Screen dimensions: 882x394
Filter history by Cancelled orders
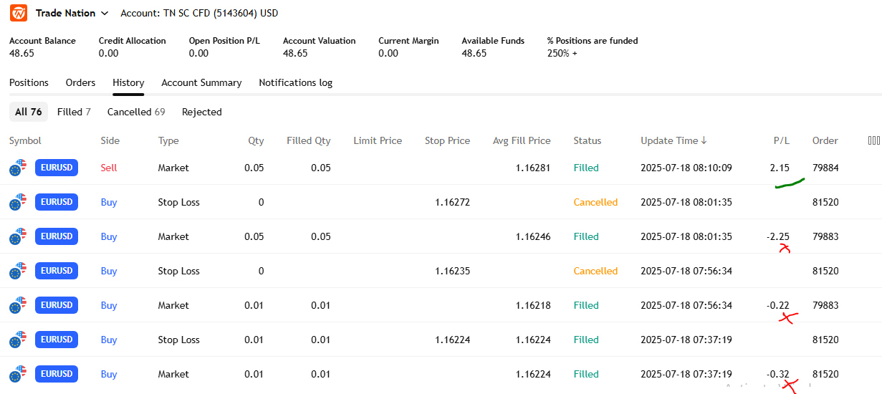point(136,112)
